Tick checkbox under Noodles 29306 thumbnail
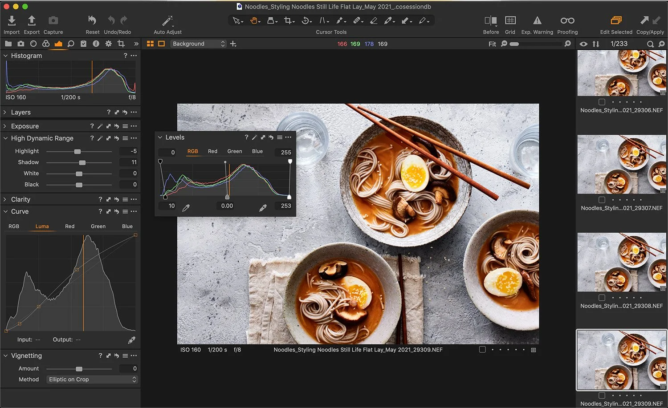 602,102
